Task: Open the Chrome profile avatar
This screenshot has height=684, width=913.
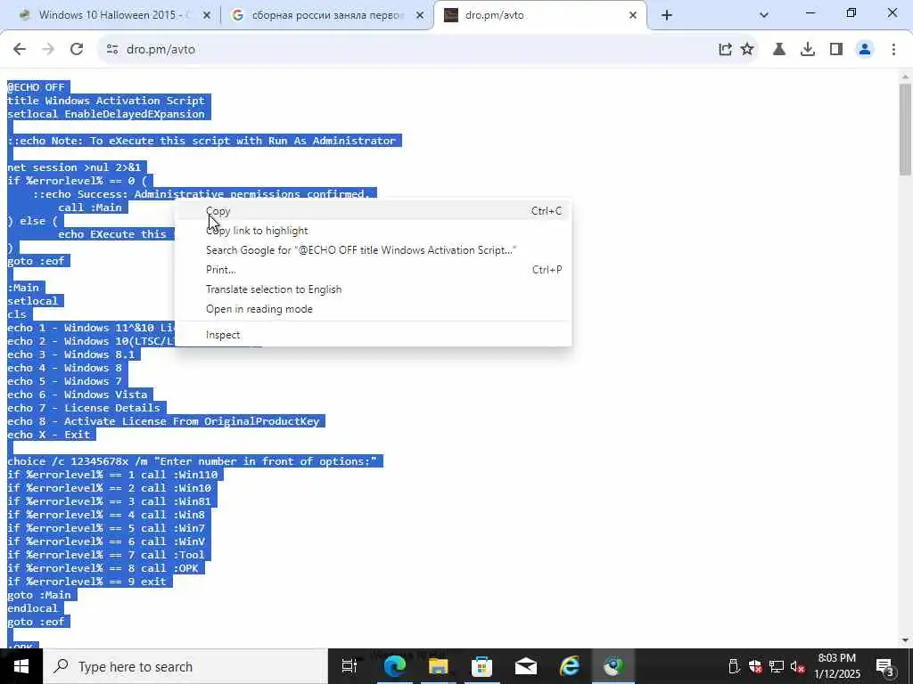Action: pyautogui.click(x=865, y=50)
